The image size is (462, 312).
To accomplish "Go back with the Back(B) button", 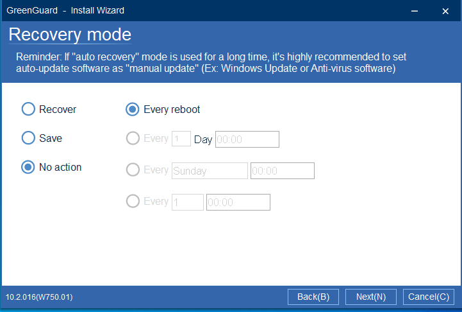I will coord(313,297).
